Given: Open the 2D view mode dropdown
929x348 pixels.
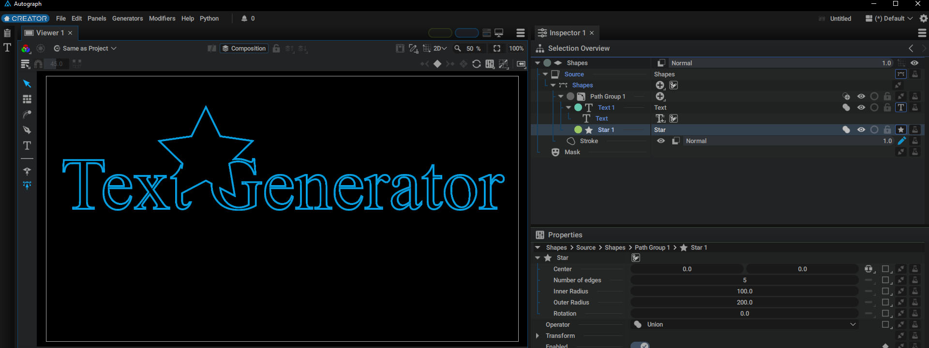Looking at the screenshot, I should tap(440, 48).
